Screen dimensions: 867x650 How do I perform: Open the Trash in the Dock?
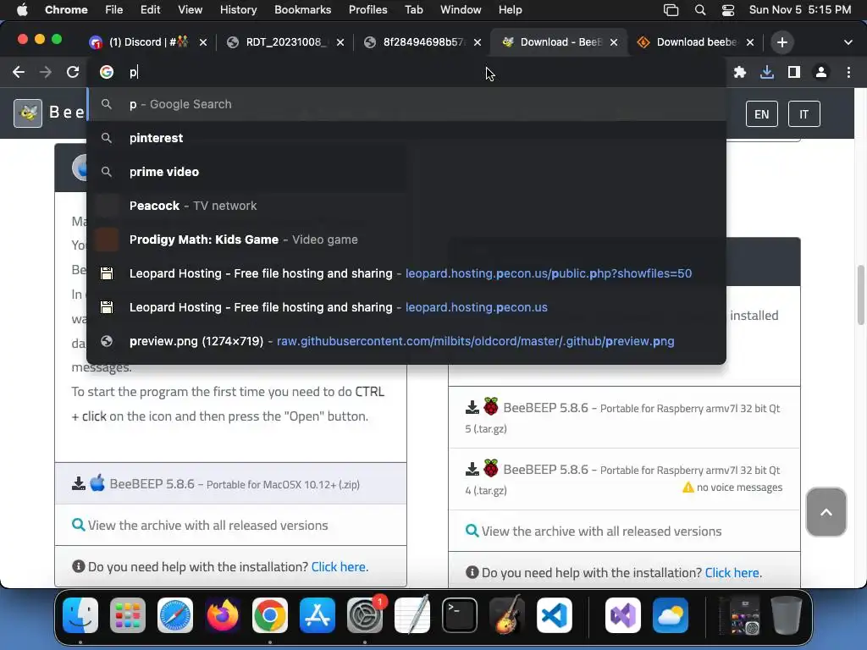787,615
